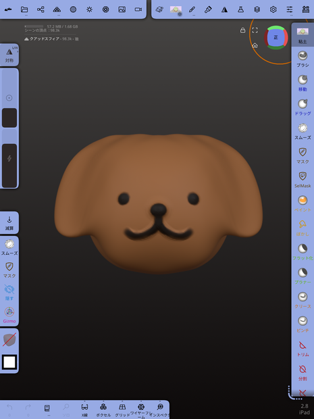314x419 pixels.
Task: Click the 正 front face of the view cube
Action: coord(276,37)
